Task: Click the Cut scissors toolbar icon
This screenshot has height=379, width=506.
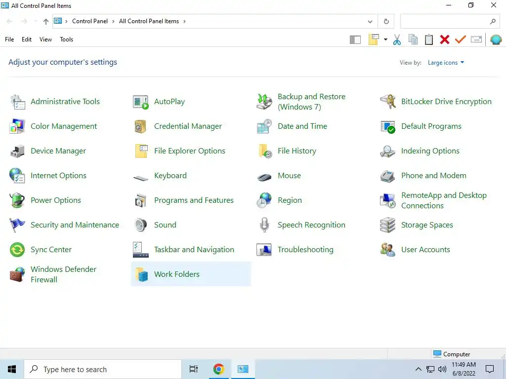Action: tap(397, 39)
